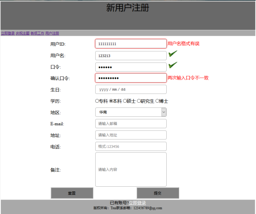Screen dimensions: 256x214
Task: Focus the 用户ID input field
Action: tap(131, 43)
